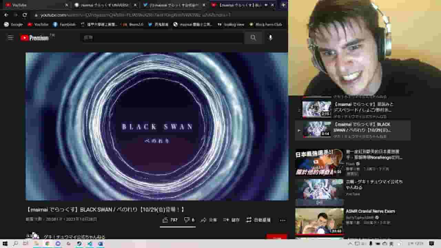Image resolution: width=441 pixels, height=248 pixels.
Task: Open the Windows notification center icon
Action: pos(432,244)
